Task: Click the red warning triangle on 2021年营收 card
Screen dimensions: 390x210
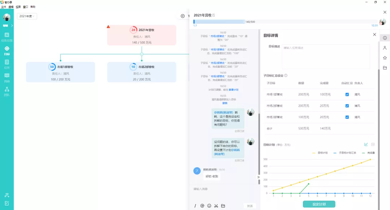Action: (x=108, y=26)
